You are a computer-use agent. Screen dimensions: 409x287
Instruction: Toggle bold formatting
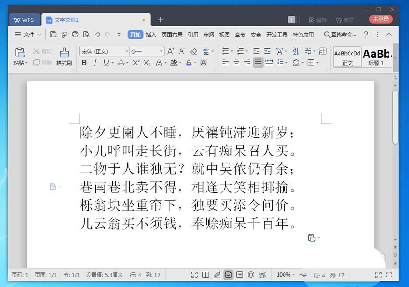84,62
